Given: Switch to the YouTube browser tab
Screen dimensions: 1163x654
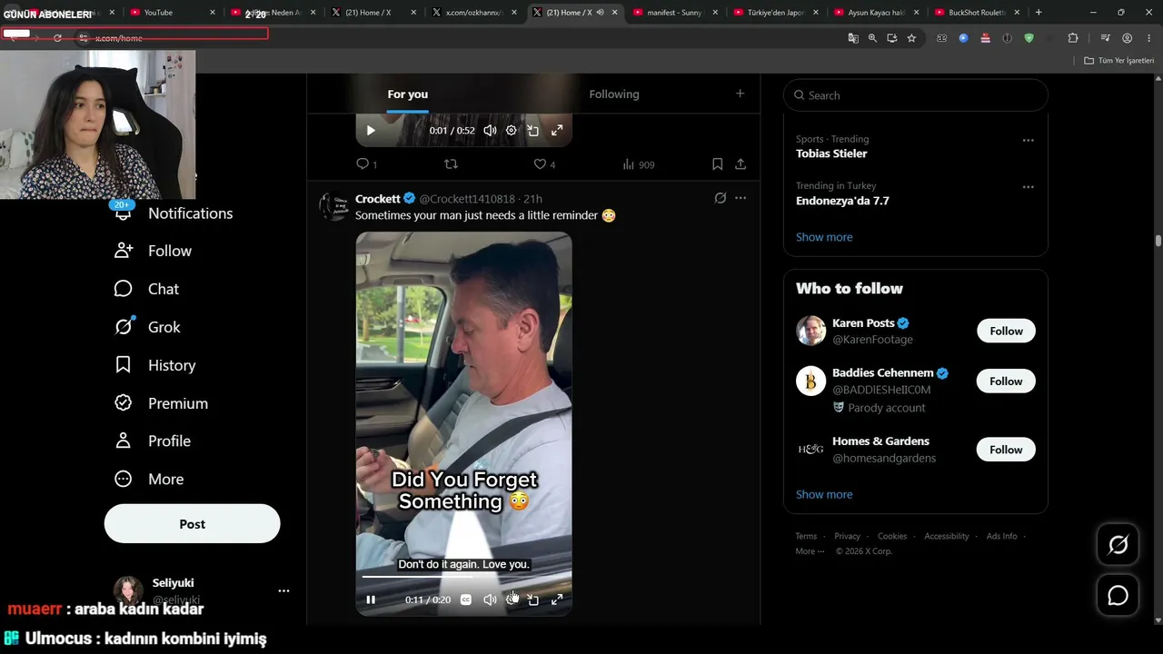Looking at the screenshot, I should (170, 13).
